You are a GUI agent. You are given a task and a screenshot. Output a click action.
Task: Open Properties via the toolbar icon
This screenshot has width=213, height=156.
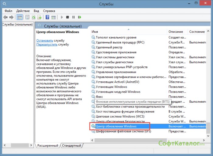click(x=27, y=17)
